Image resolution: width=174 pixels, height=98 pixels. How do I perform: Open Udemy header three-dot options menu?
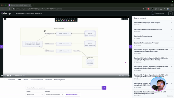click(x=170, y=13)
